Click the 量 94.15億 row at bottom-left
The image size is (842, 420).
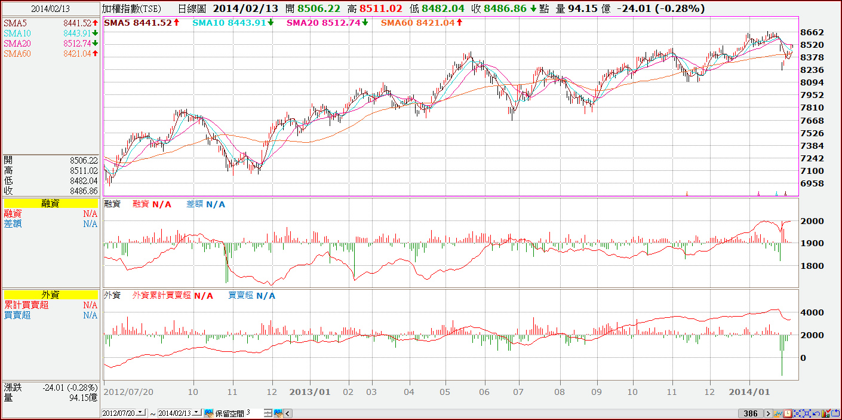(50, 398)
